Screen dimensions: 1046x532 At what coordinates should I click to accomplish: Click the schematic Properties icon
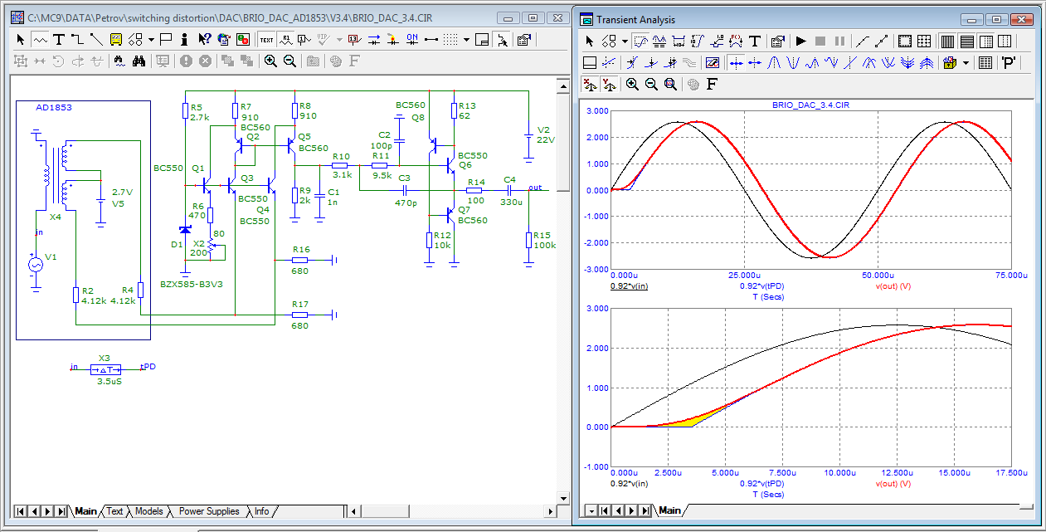[x=523, y=39]
